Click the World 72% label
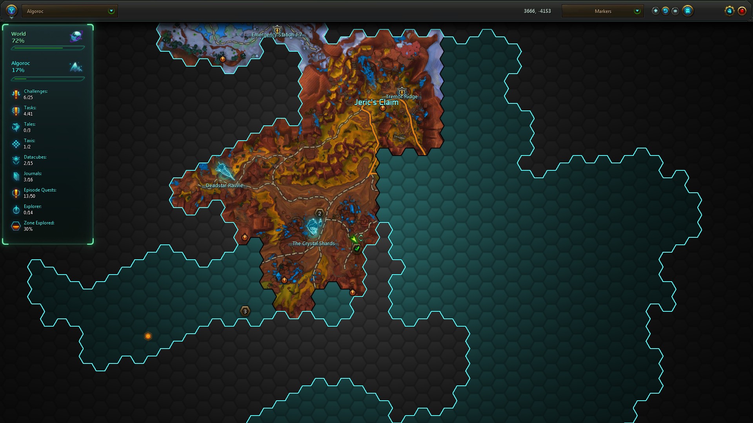This screenshot has width=753, height=423. tap(18, 37)
